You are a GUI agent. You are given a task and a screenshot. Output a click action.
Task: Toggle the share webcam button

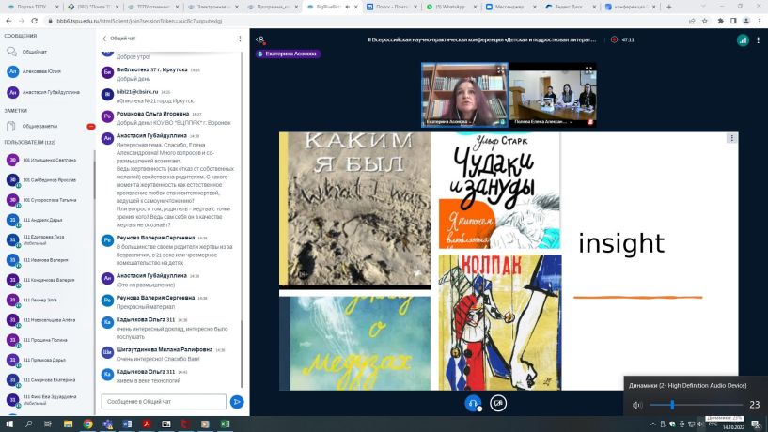[x=498, y=403]
